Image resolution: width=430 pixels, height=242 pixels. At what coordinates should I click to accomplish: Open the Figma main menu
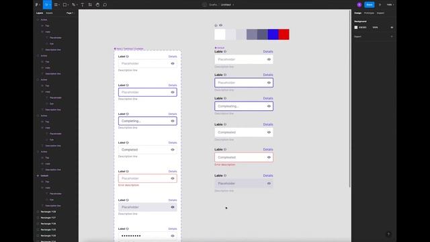[x=37, y=5]
